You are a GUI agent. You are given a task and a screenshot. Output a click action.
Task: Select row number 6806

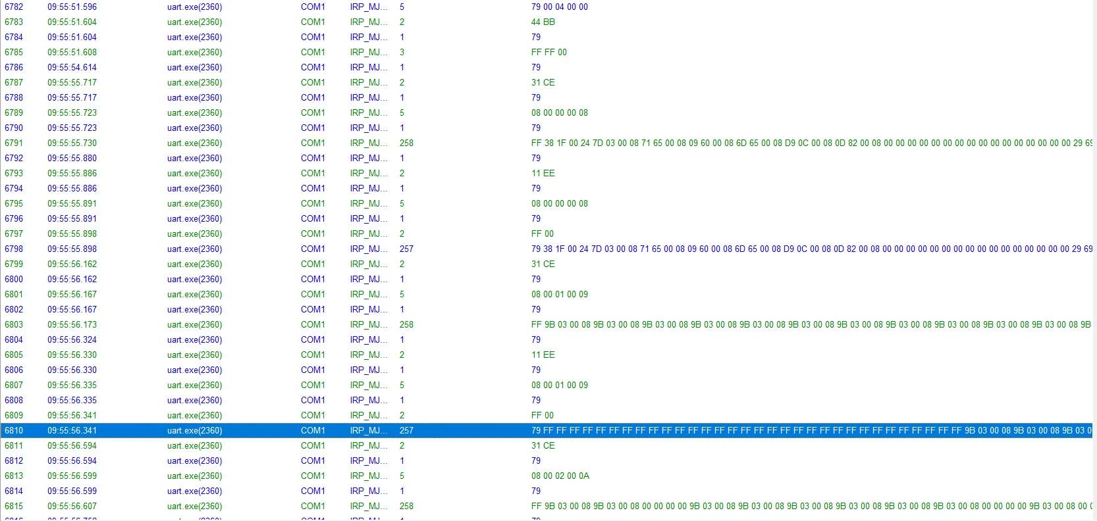coord(14,370)
